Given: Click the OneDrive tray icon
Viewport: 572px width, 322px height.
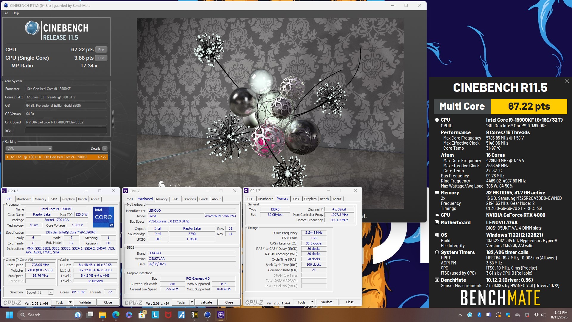Looking at the screenshot, I should [x=517, y=315].
